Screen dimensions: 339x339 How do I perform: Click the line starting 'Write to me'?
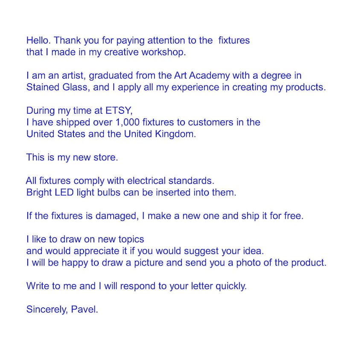click(137, 286)
